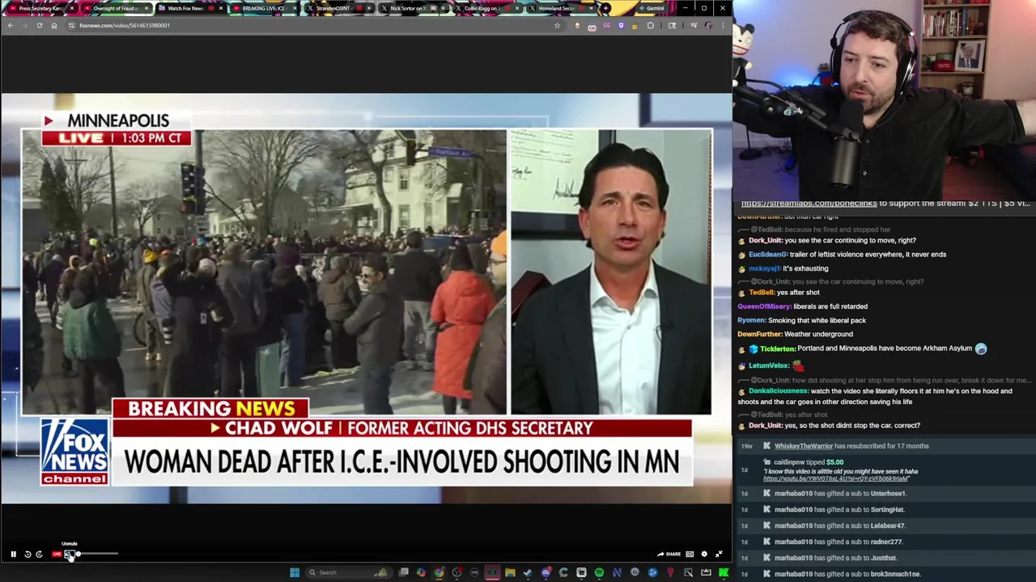Open the Chrome extensions puzzle icon

[650, 25]
